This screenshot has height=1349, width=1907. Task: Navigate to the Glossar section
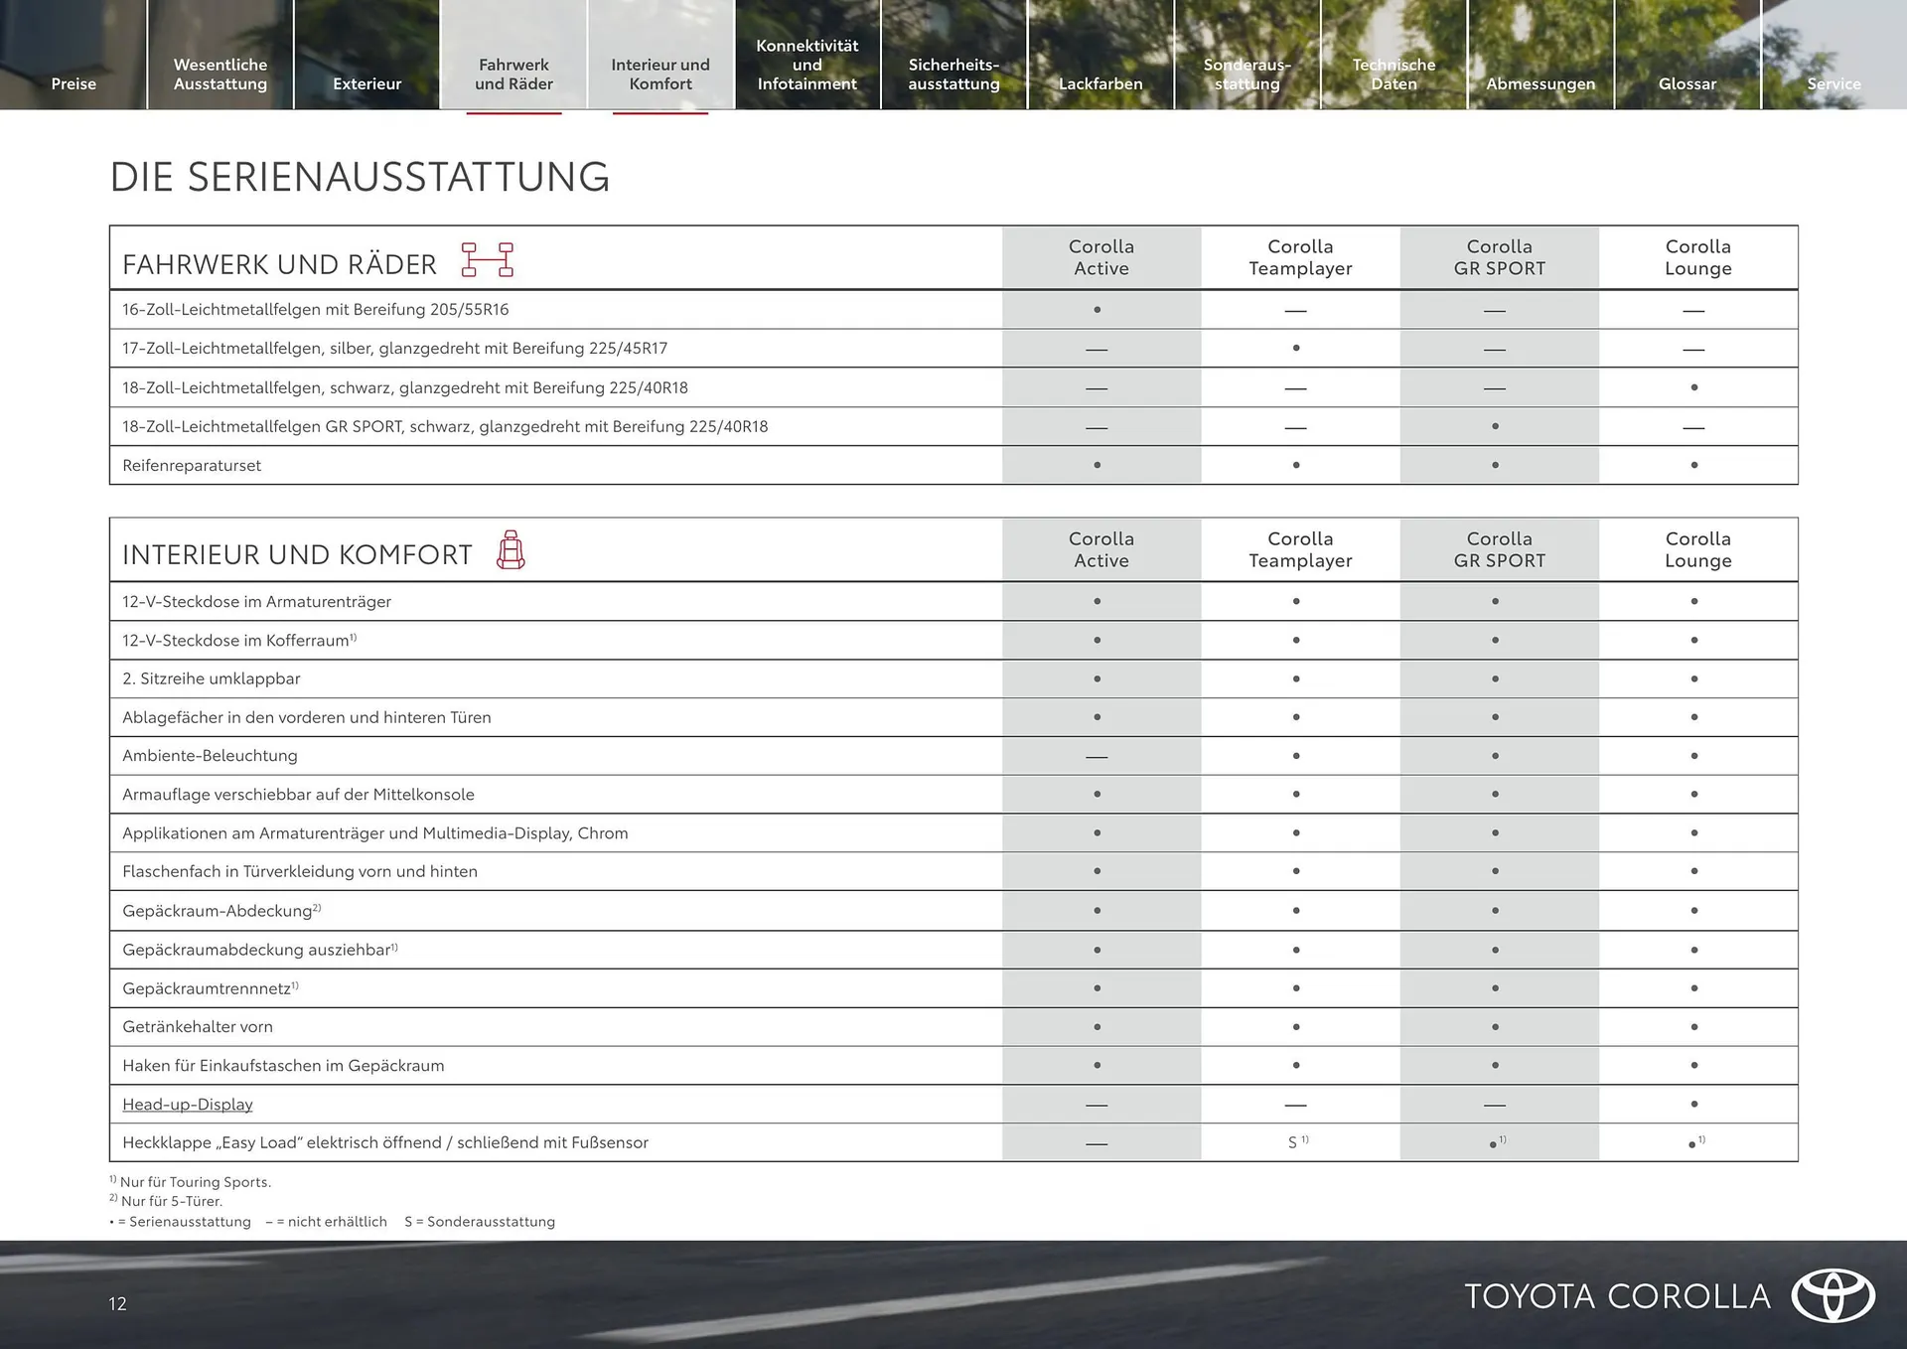(1687, 83)
